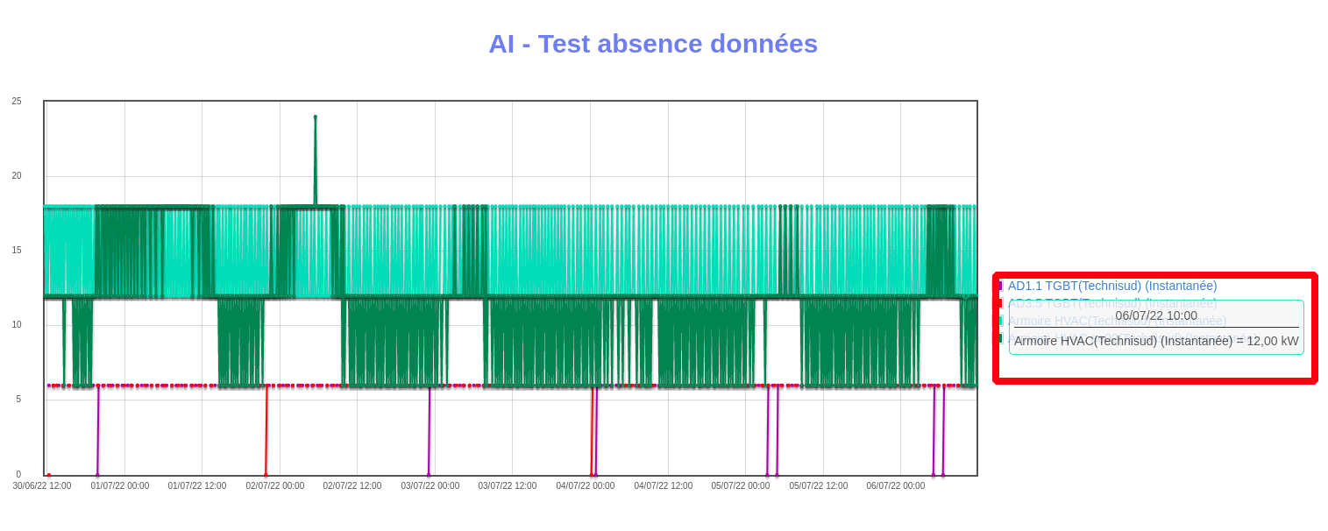Toggle the AD1.1 TGBT(Technisud) legend label
1328x531 pixels.
[1111, 286]
